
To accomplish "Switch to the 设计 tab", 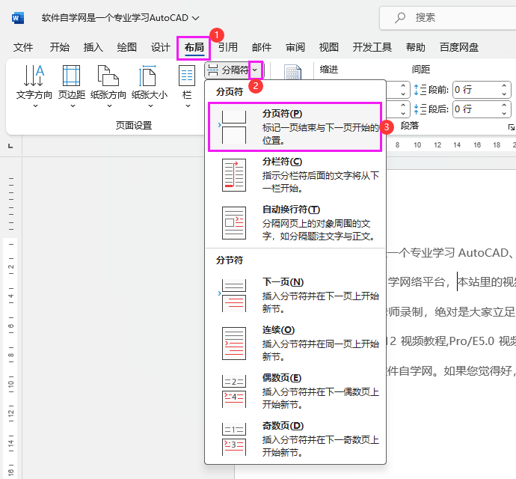I will pos(161,47).
